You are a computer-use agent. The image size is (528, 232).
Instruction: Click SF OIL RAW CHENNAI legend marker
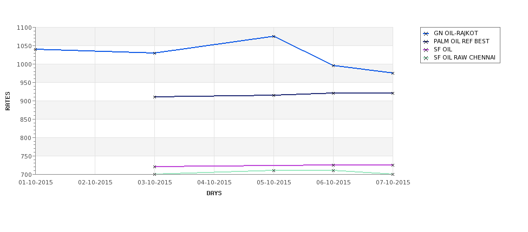[x=426, y=58]
